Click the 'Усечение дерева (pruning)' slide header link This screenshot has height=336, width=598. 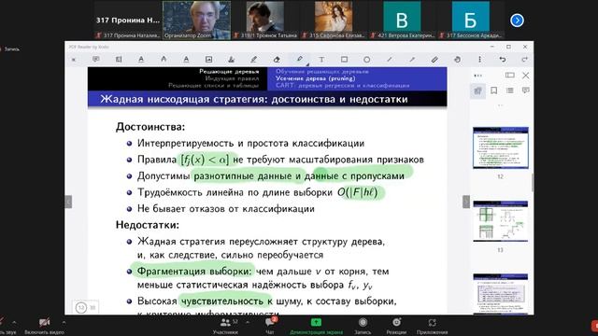tap(316, 78)
